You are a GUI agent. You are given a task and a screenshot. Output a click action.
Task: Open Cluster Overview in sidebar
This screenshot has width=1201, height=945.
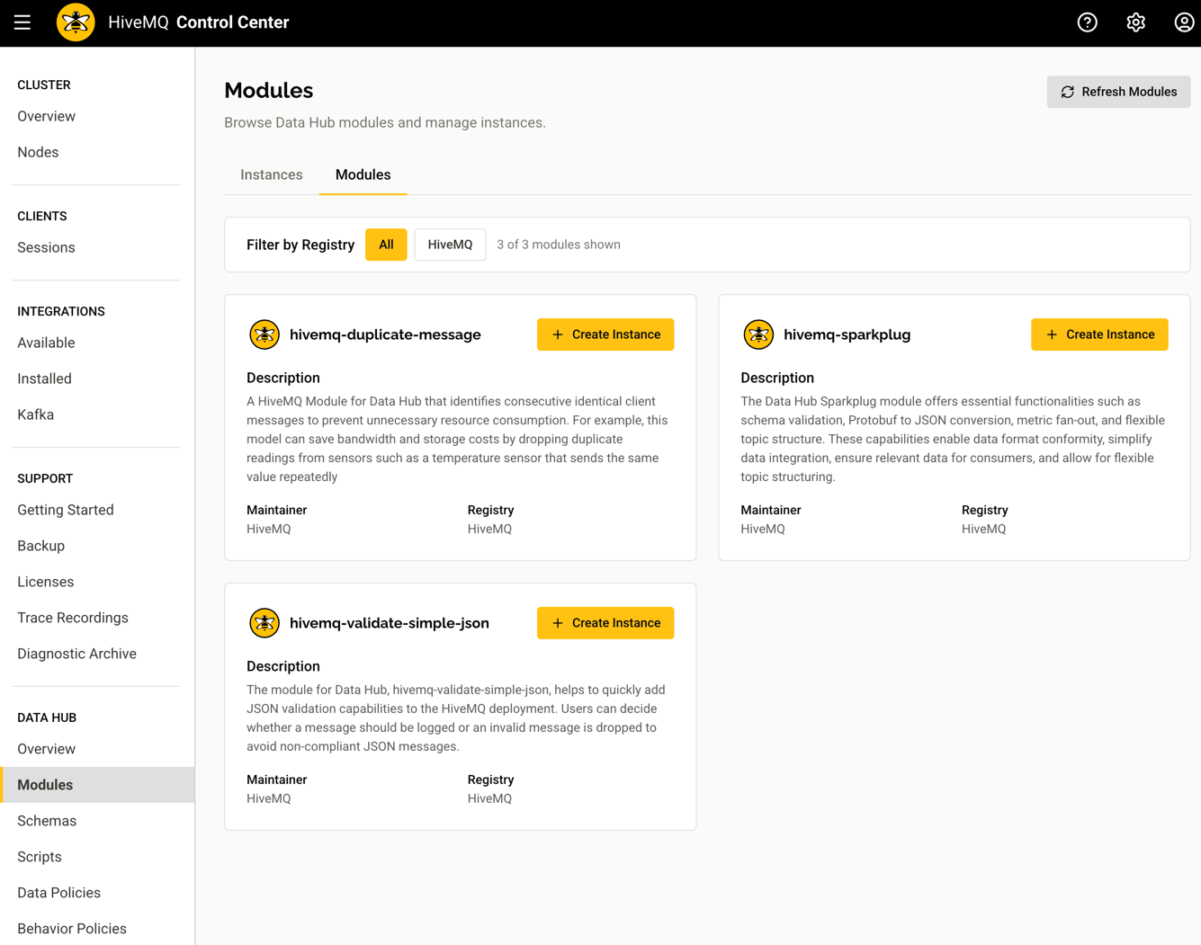47,116
